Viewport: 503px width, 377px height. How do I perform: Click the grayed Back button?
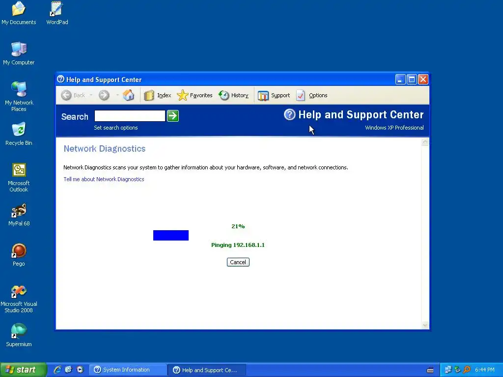[73, 95]
